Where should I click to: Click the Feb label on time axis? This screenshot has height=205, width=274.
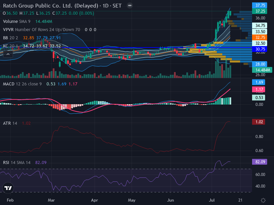(10, 200)
